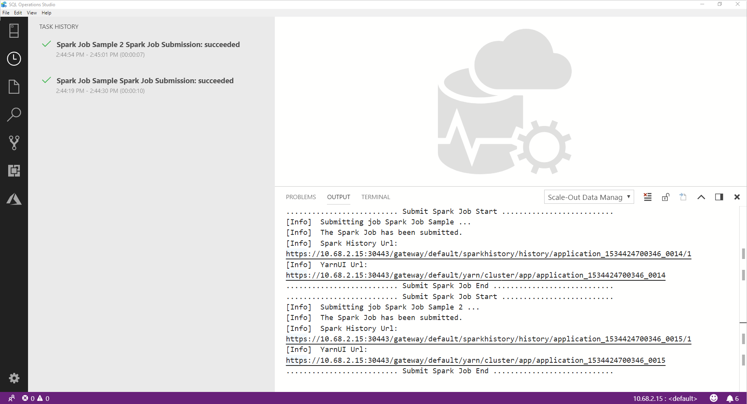Select the Spark Job Sample Spark Job Submission entry
747x404 pixels.
point(151,85)
